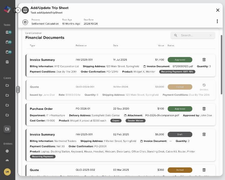Sort by Type column header
Image resolution: width=225 pixels, height=180 pixels.
32,46
